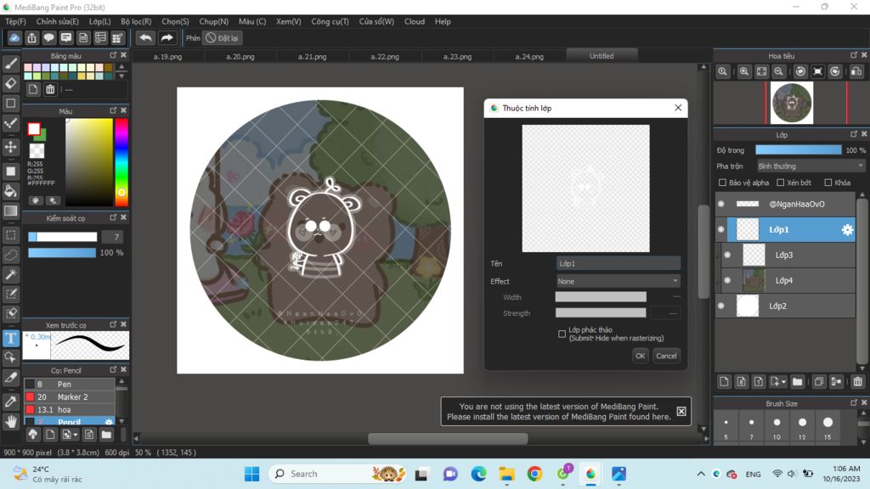The image size is (870, 489).
Task: Open the Tệp(F) menu
Action: [x=15, y=21]
